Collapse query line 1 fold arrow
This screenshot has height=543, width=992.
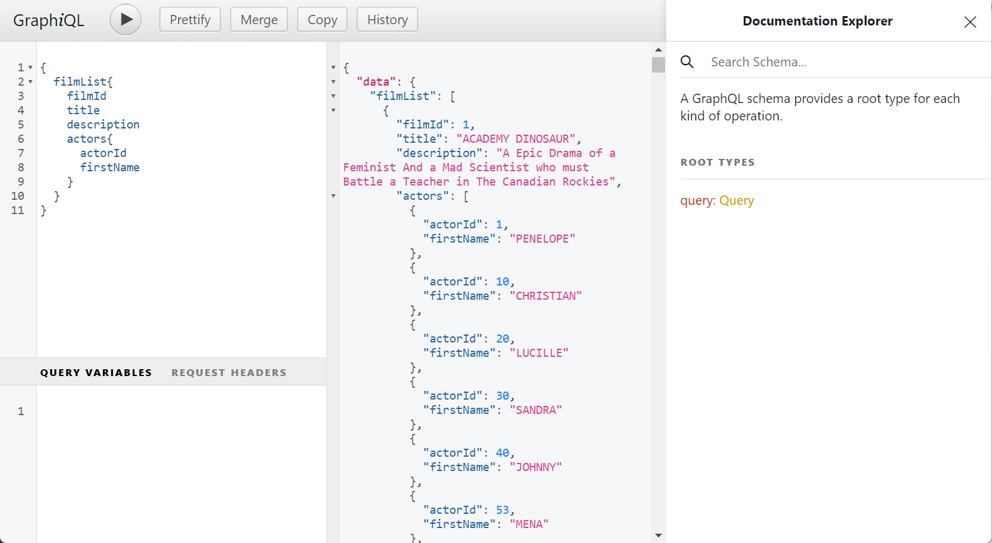click(x=30, y=68)
